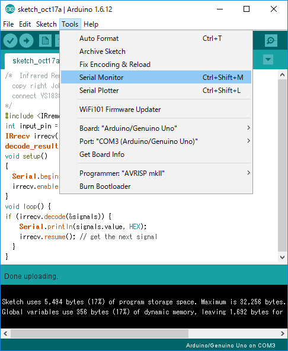Close the open Tools menu
The height and width of the screenshot is (351, 288).
point(70,24)
